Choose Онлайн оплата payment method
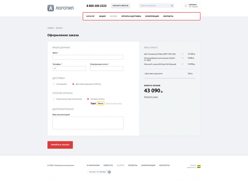The width and height of the screenshot is (248, 181). (88, 99)
